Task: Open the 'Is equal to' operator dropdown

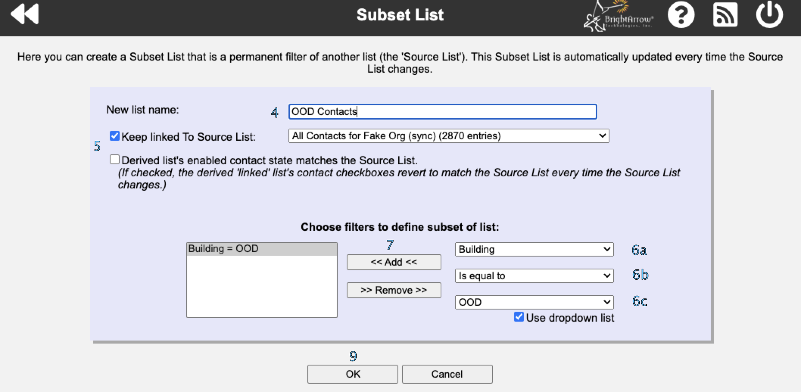Action: tap(534, 276)
